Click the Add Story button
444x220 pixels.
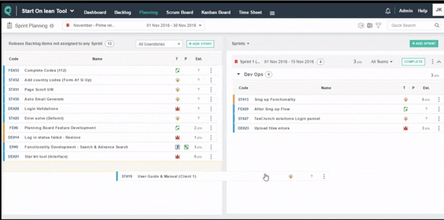(x=200, y=44)
